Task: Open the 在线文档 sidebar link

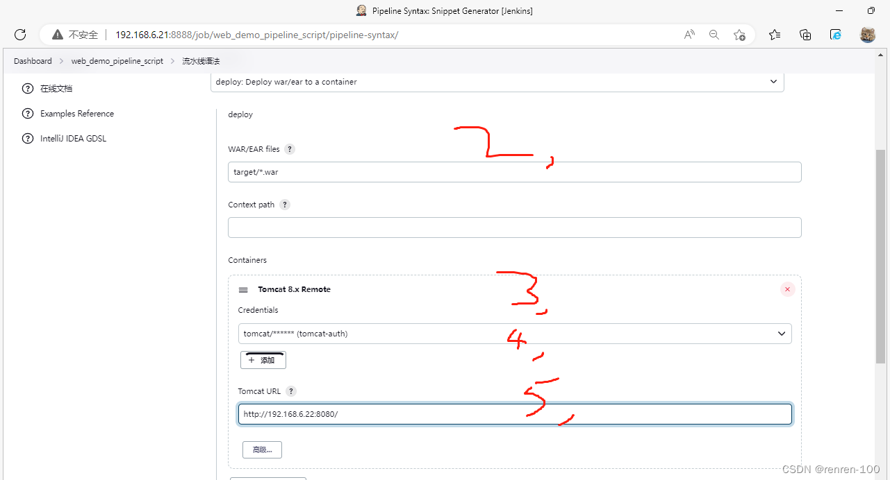Action: pos(56,88)
